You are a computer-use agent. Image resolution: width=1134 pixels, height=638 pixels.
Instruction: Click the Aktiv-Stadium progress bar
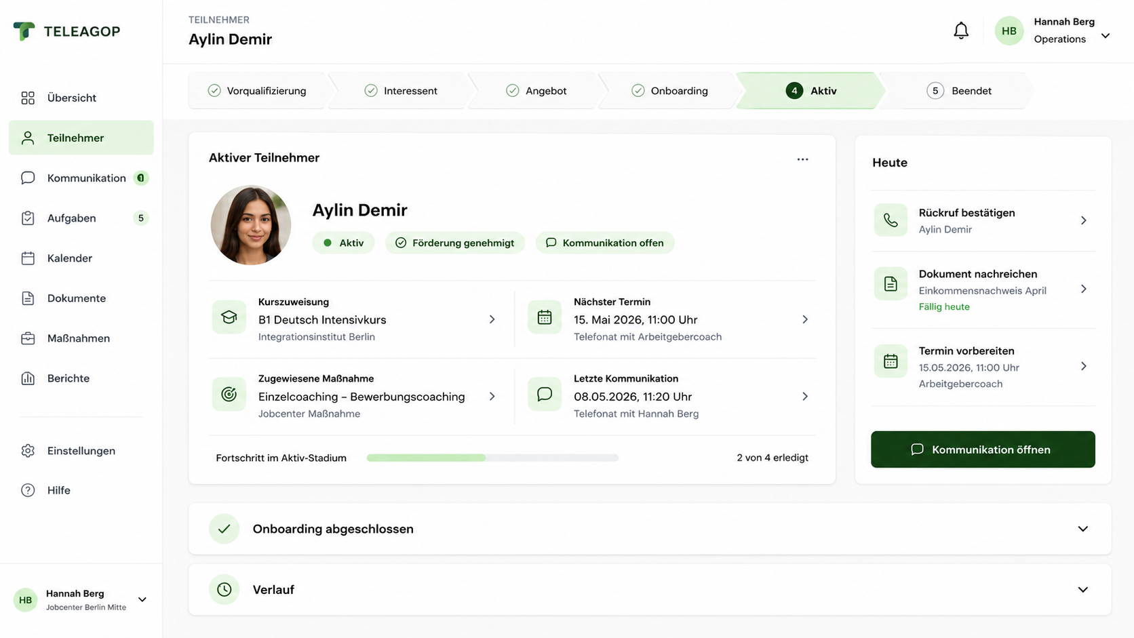492,458
